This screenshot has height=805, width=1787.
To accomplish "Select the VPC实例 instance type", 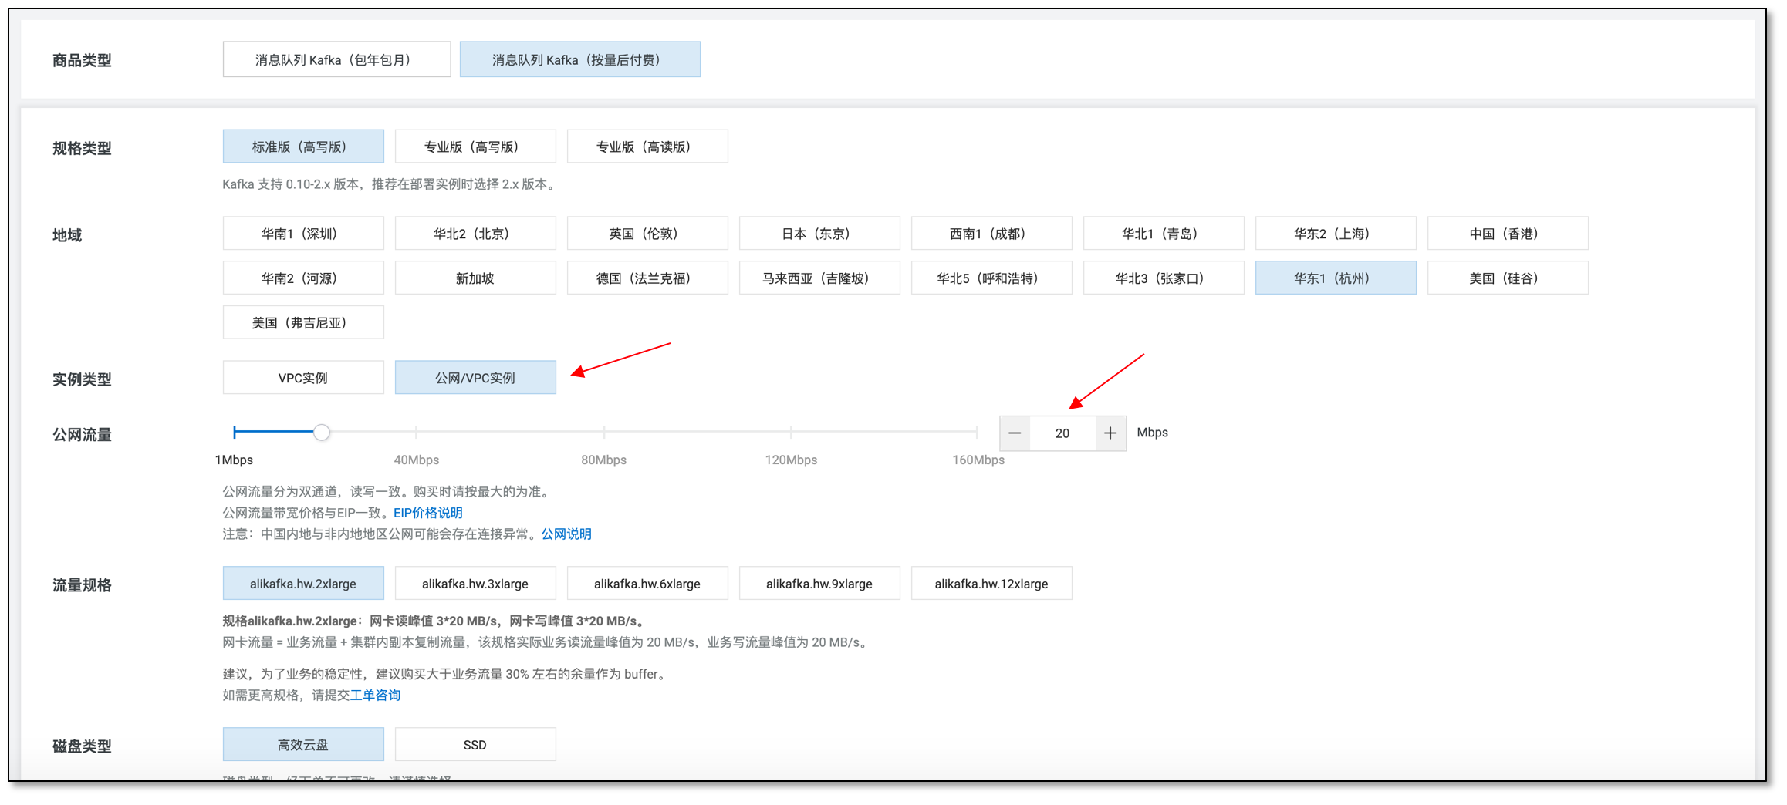I will (302, 378).
